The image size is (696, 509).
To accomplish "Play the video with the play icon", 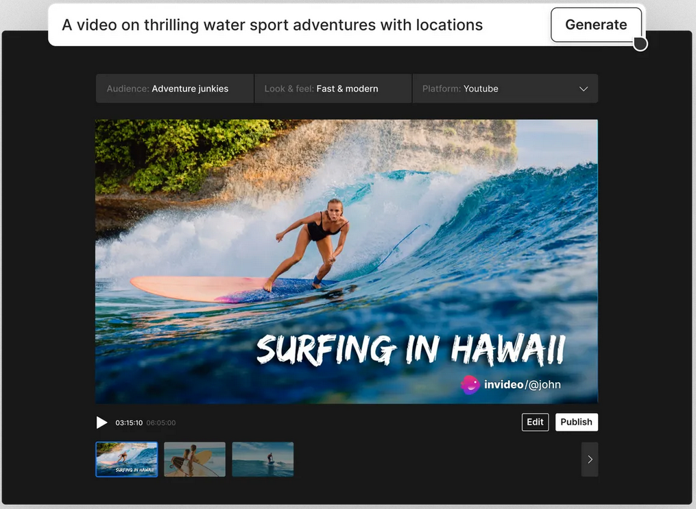I will point(101,423).
